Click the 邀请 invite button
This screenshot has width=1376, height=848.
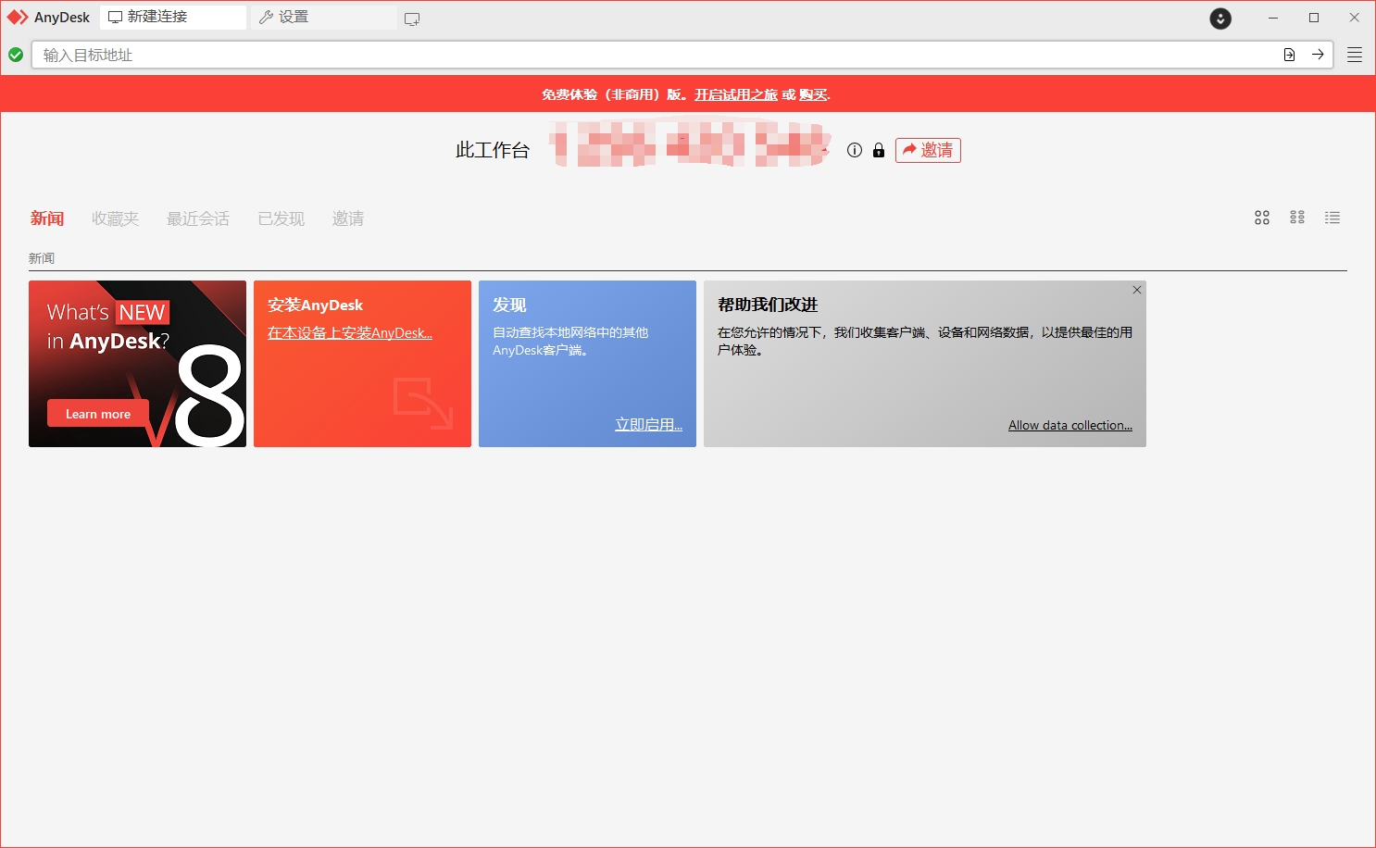coord(928,150)
